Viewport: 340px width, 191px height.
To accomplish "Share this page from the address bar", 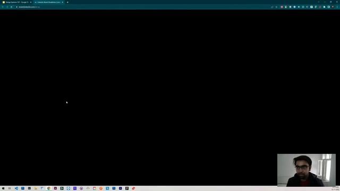I will click(272, 7).
